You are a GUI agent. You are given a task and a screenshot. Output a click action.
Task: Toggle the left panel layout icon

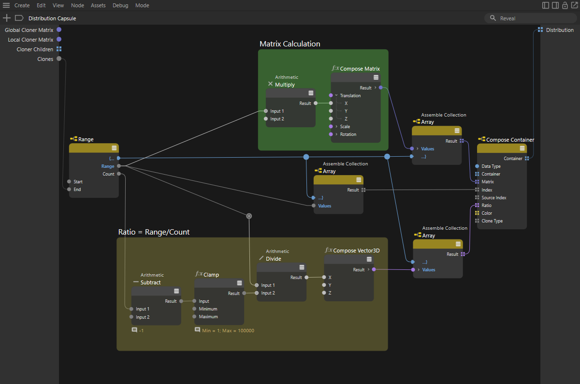click(546, 5)
